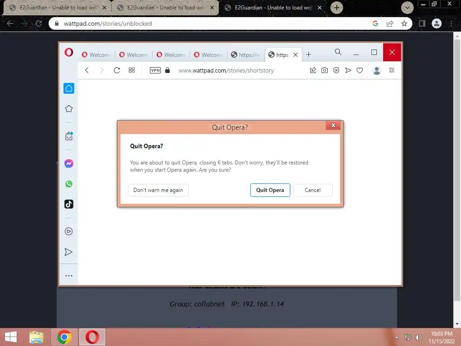Switch to fourth Welcome tab in Opera

pos(208,55)
